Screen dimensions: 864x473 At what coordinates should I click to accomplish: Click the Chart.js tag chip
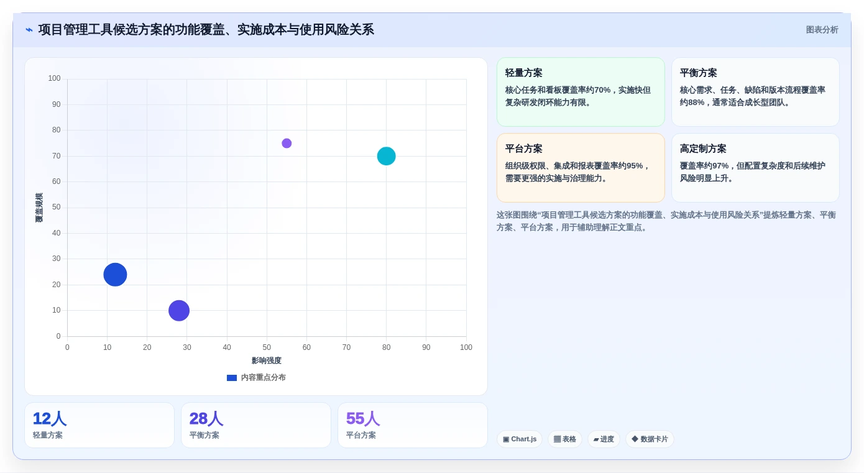(x=520, y=439)
